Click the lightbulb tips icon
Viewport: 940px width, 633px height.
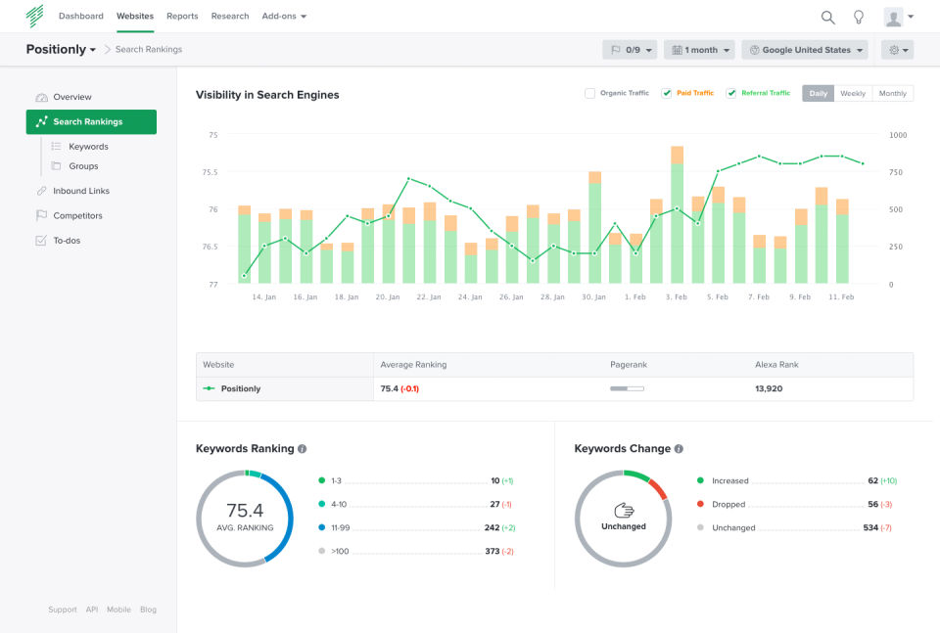(859, 17)
